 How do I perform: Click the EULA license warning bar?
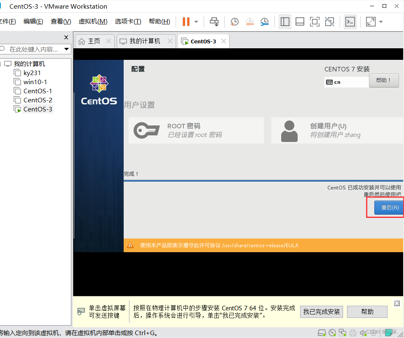pyautogui.click(x=263, y=246)
